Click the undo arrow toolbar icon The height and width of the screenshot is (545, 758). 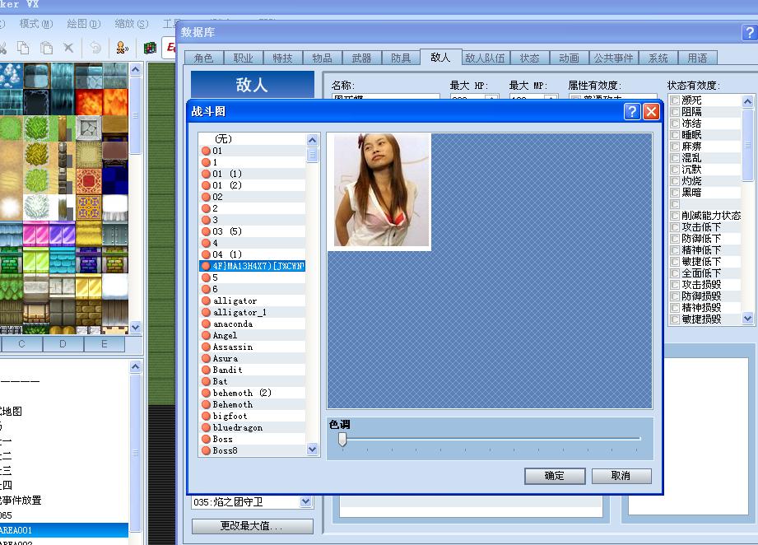click(x=95, y=48)
